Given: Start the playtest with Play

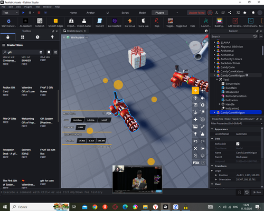Looking at the screenshot, I should [x=23, y=13].
